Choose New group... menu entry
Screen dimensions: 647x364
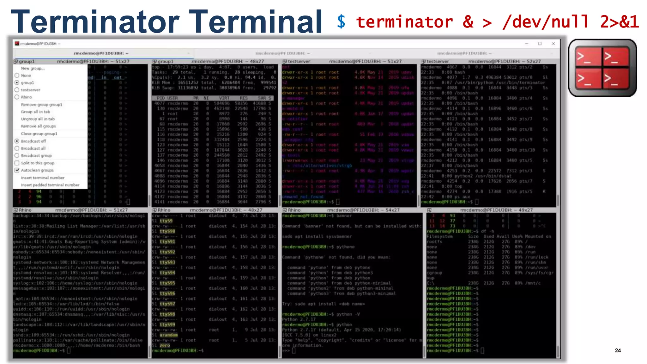[33, 68]
